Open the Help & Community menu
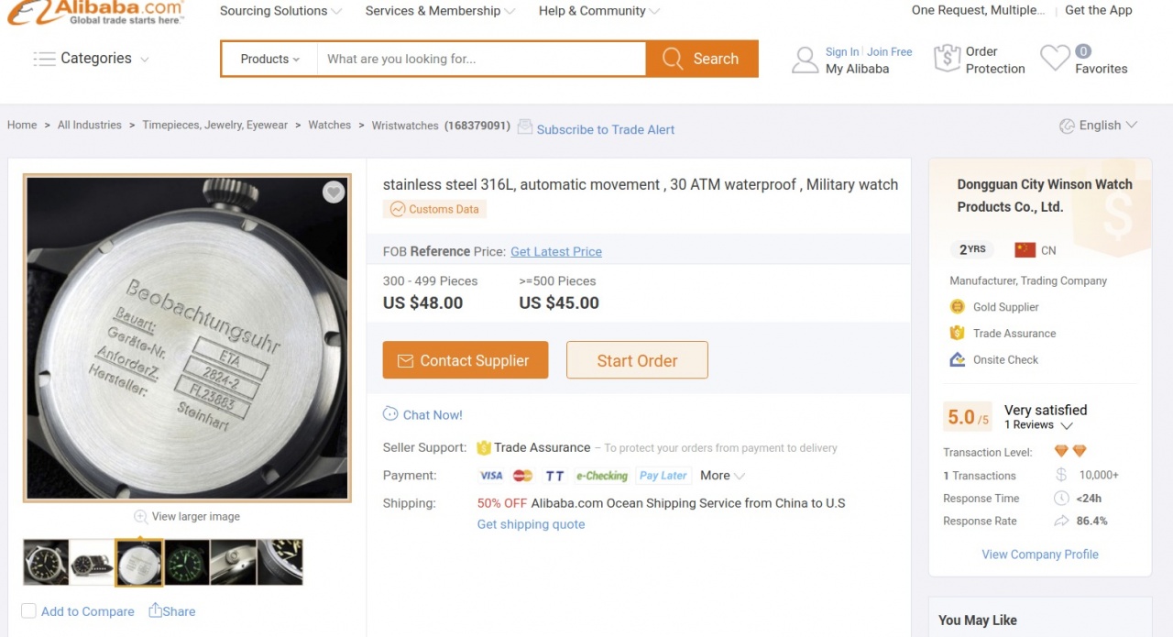Image resolution: width=1173 pixels, height=637 pixels. coord(598,11)
